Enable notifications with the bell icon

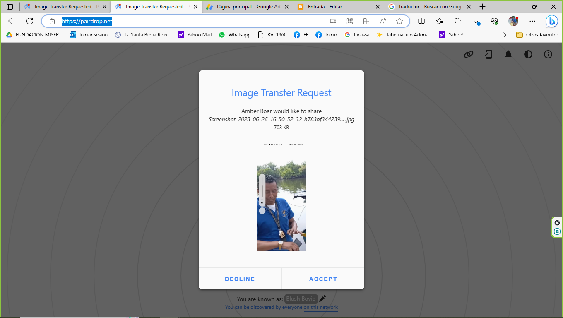pos(508,54)
